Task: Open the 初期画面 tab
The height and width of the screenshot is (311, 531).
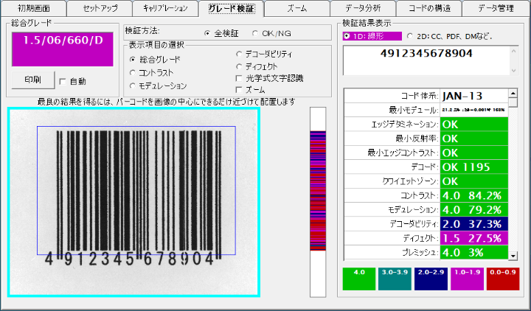Action: 33,8
